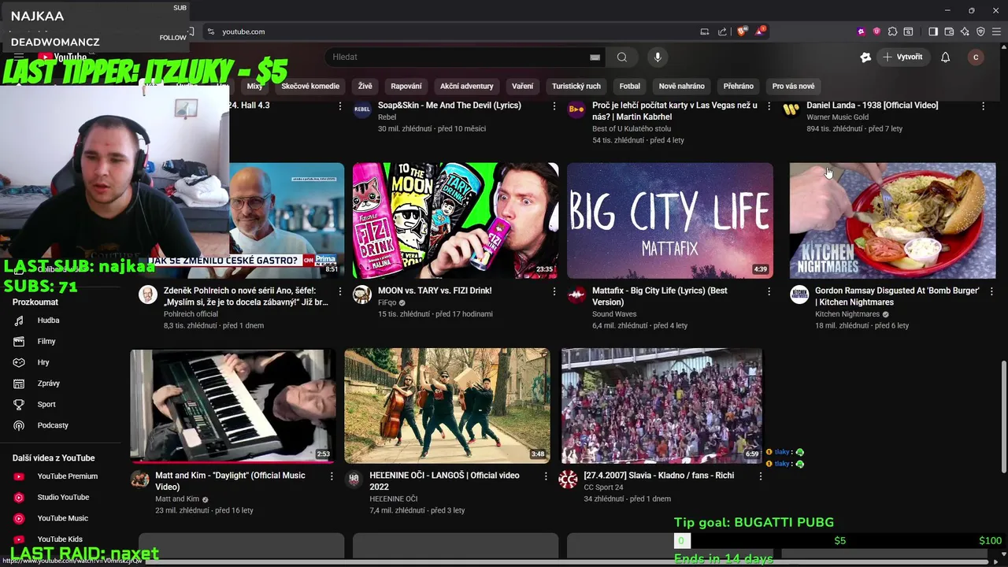
Task: Open options for Mattafix Big City Life
Action: tap(769, 291)
